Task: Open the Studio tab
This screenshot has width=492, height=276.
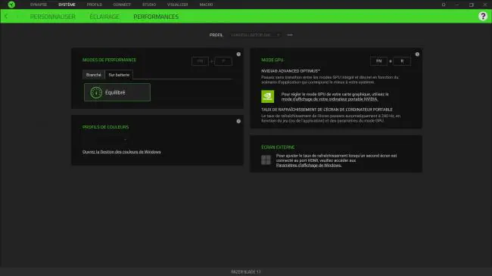Action: pos(149,5)
